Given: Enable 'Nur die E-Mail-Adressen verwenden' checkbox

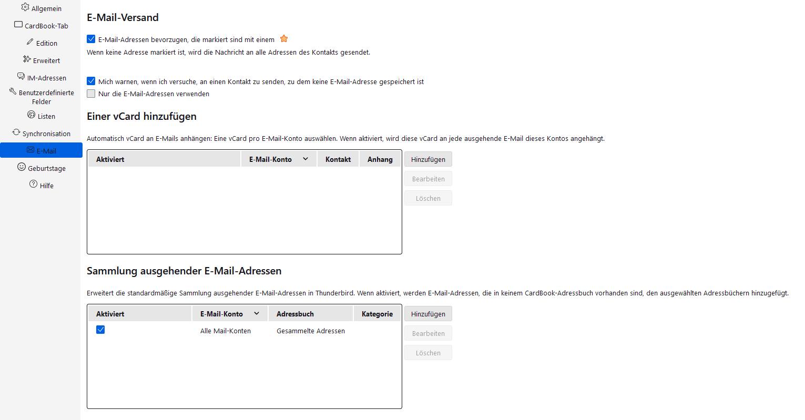Looking at the screenshot, I should coord(91,94).
